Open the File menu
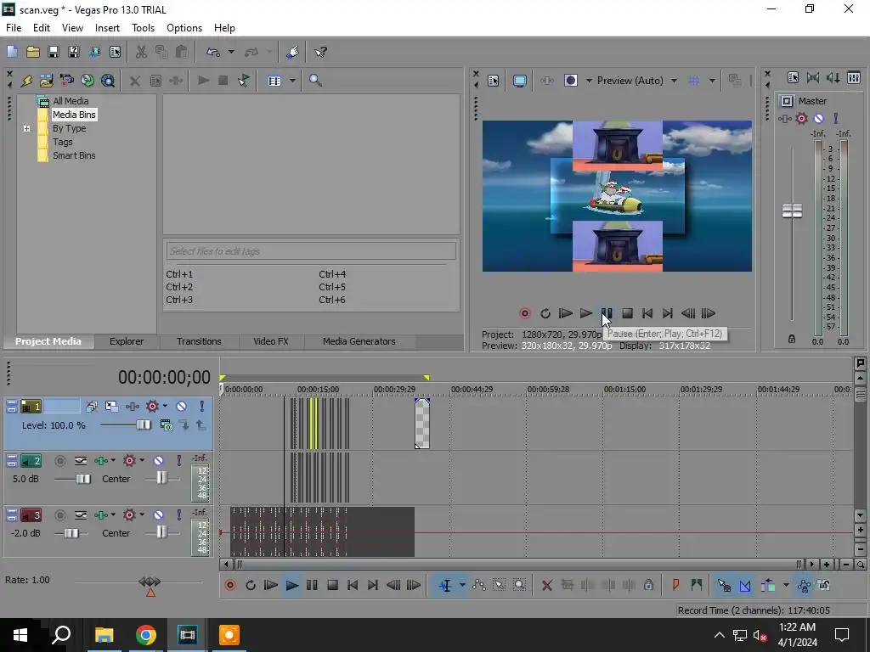870x652 pixels. coord(14,28)
